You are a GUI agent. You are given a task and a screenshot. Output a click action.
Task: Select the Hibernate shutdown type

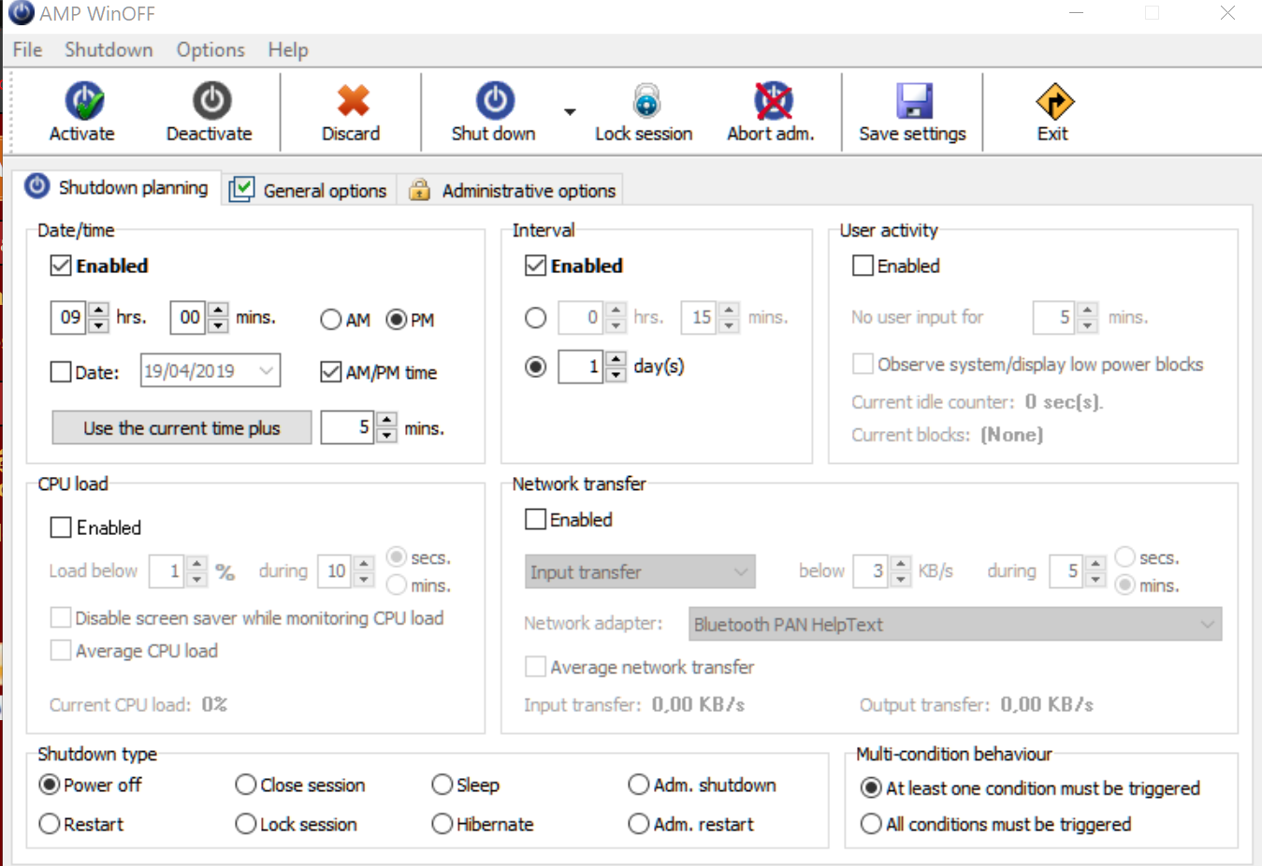[442, 824]
